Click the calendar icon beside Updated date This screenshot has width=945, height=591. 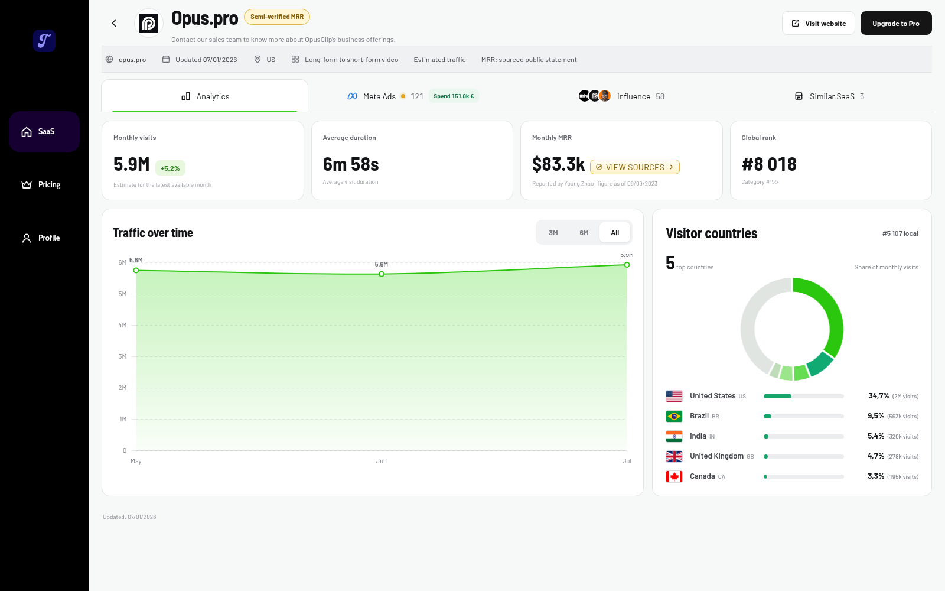pos(166,59)
